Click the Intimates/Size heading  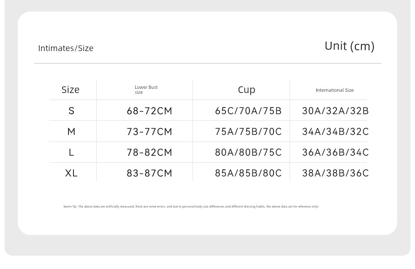coord(66,48)
